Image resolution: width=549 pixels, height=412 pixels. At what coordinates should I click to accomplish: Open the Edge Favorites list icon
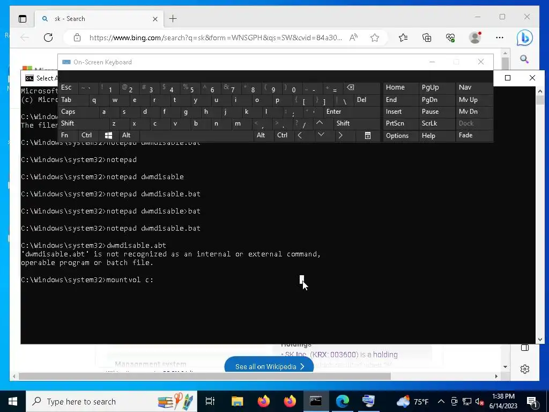pos(403,38)
